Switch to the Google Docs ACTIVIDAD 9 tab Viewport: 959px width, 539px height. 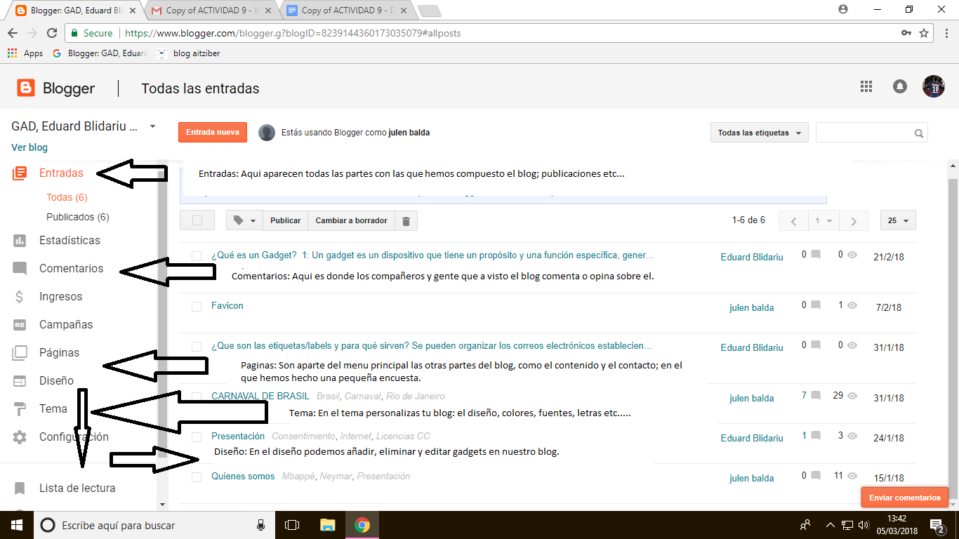tap(349, 11)
